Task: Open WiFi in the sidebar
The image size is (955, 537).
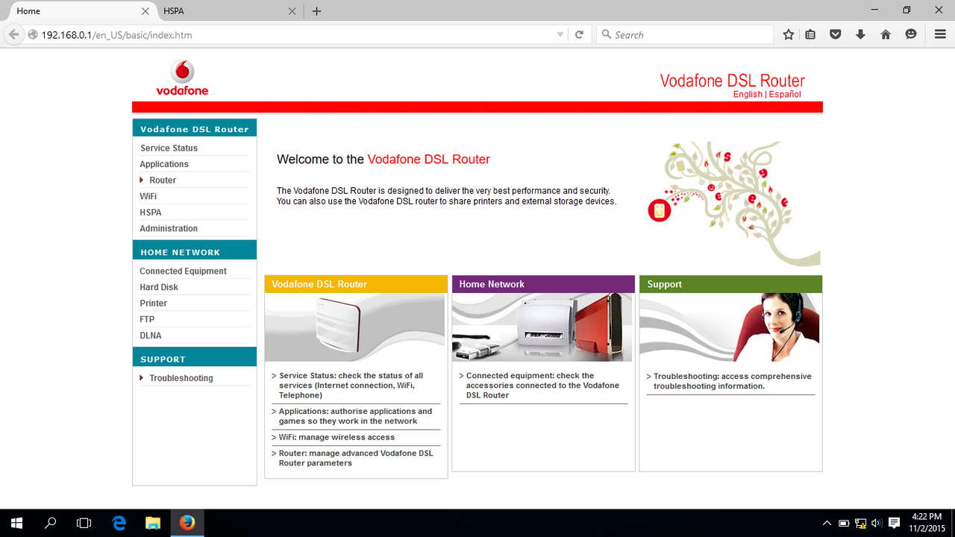Action: coord(148,196)
